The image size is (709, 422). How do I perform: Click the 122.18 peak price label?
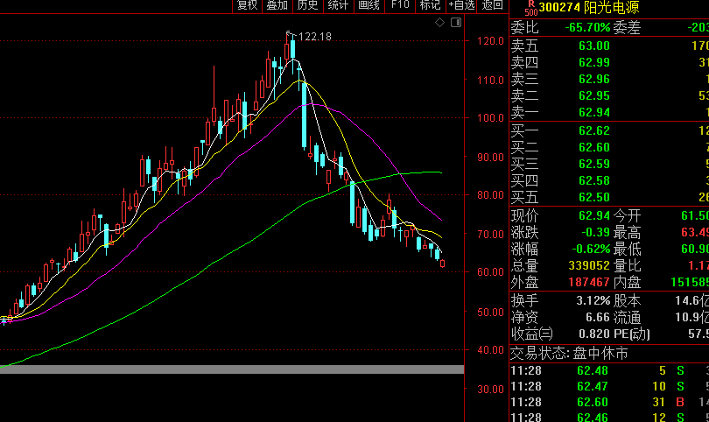(315, 37)
